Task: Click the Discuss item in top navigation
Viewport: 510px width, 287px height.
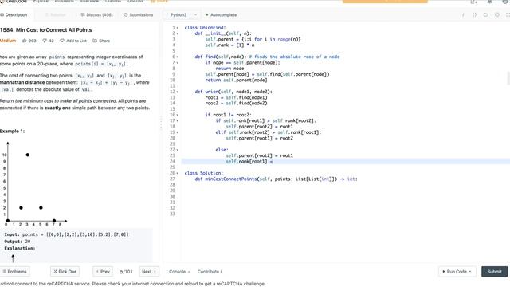Action: tap(135, 2)
